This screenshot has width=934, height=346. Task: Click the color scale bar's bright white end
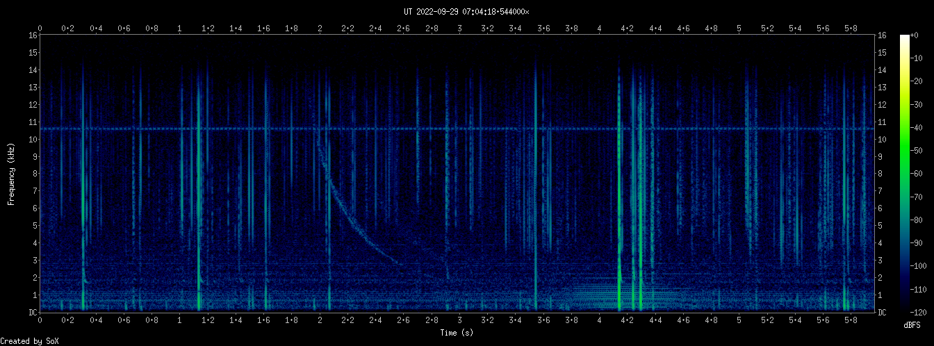[904, 38]
